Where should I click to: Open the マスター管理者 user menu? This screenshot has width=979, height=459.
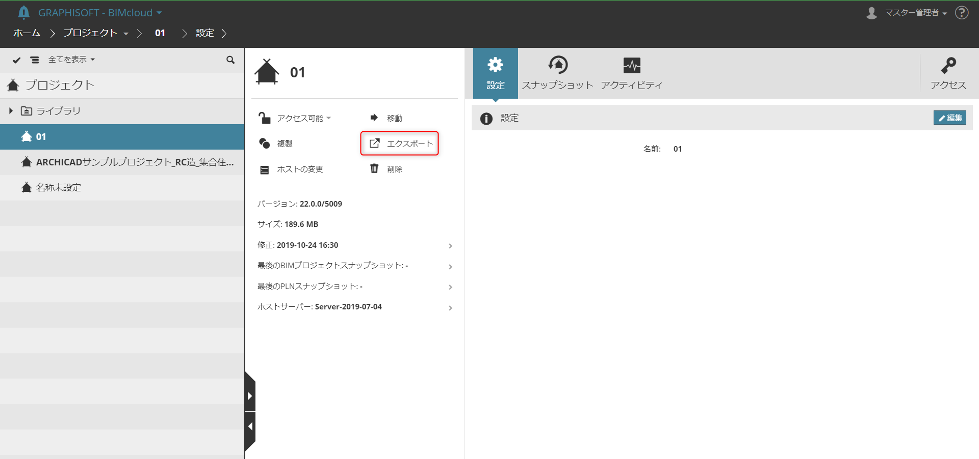tap(907, 13)
